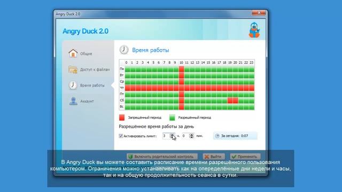Click the За сегодня: 0:07 indicator
This screenshot has width=342, height=192.
[235, 136]
